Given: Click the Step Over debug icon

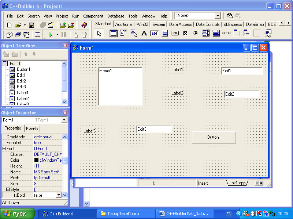Looking at the screenshot, I should click(84, 35).
